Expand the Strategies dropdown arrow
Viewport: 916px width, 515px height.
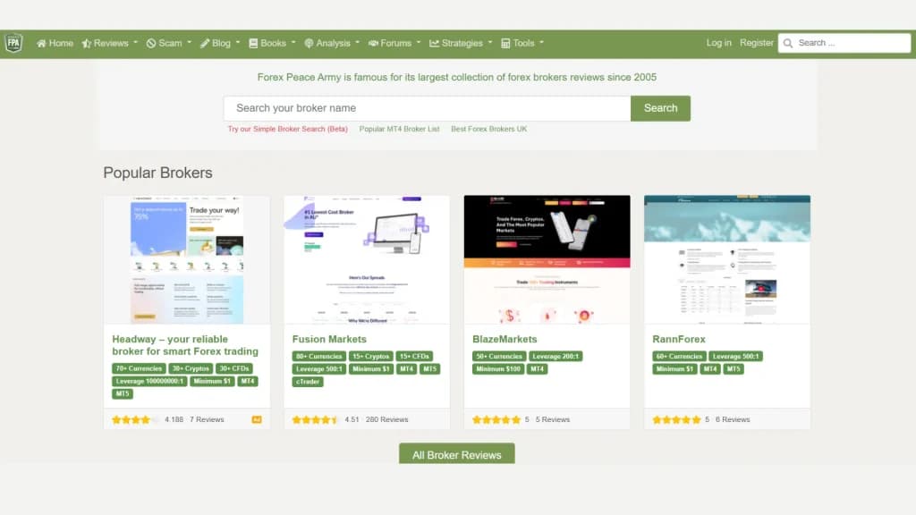pos(490,43)
